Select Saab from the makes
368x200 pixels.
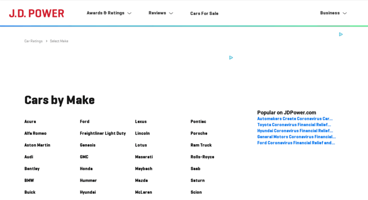point(195,169)
